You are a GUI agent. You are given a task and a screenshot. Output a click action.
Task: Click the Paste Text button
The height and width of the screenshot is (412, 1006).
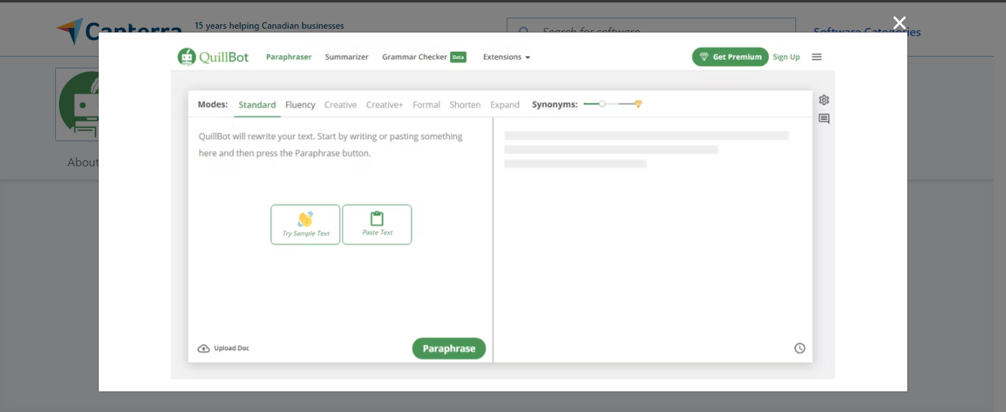(377, 224)
